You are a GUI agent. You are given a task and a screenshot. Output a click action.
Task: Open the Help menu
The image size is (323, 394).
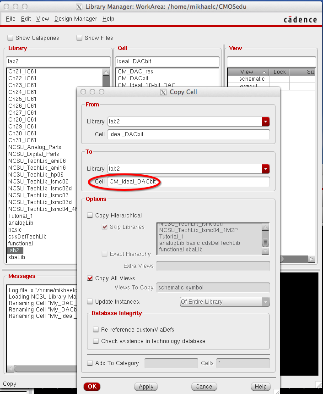(108, 19)
